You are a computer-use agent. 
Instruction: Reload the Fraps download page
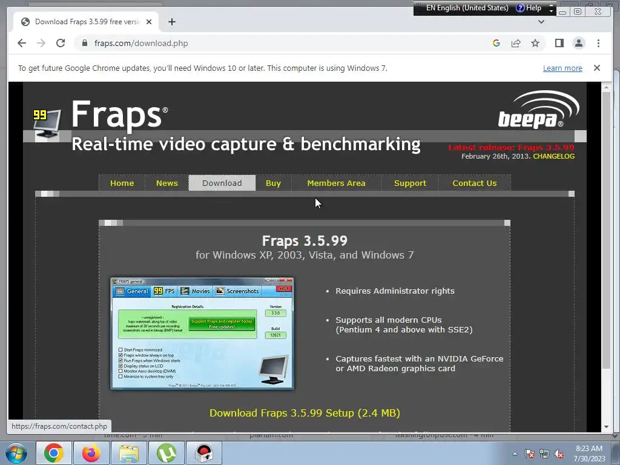pos(61,43)
